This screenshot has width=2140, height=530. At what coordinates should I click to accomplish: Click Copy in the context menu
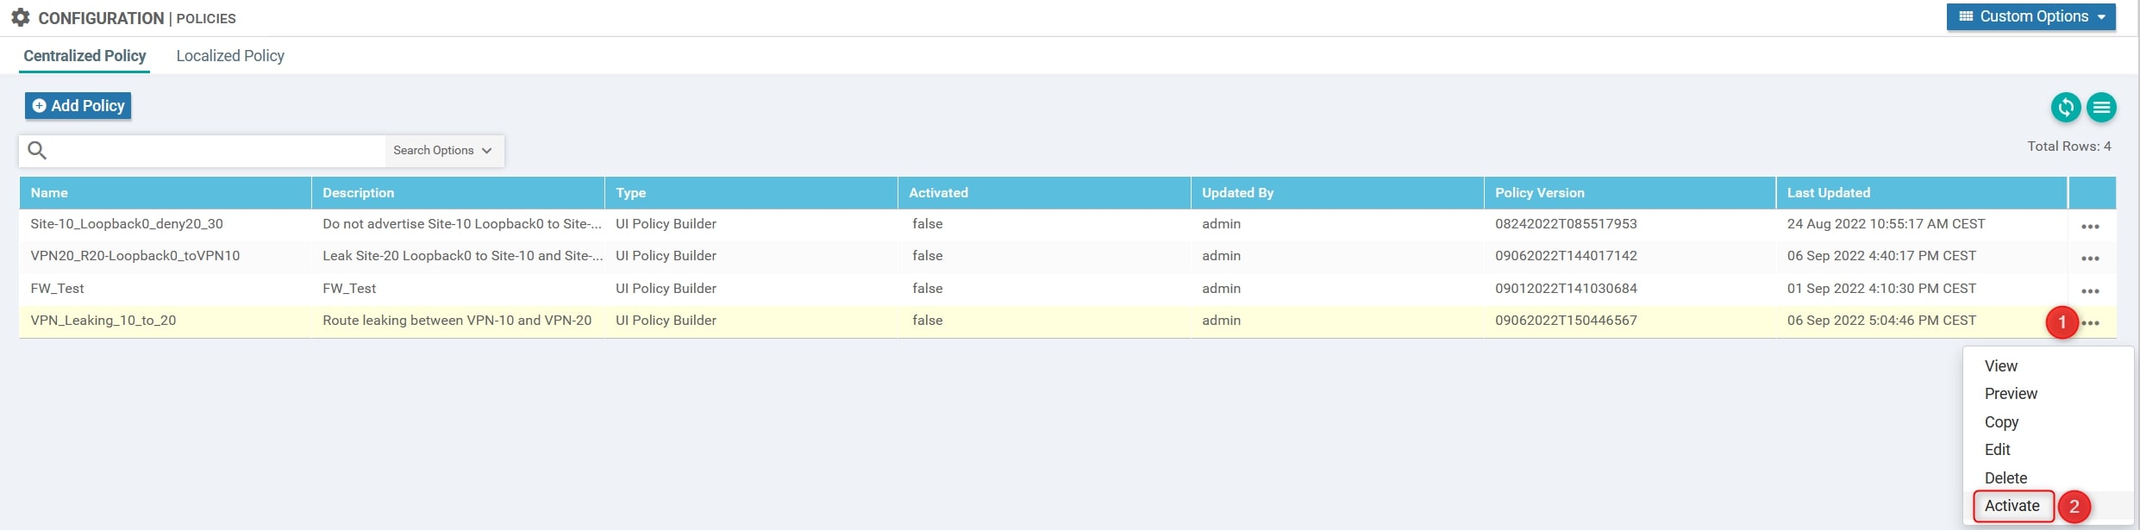coord(2001,422)
